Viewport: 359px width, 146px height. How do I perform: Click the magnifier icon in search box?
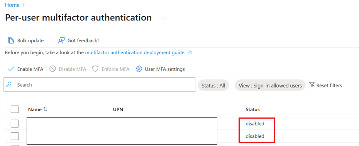[x=9, y=84]
